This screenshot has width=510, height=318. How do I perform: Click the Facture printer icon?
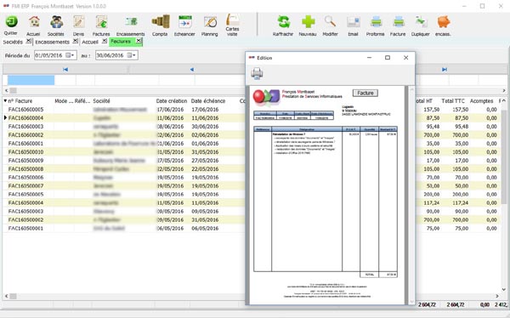[398, 22]
